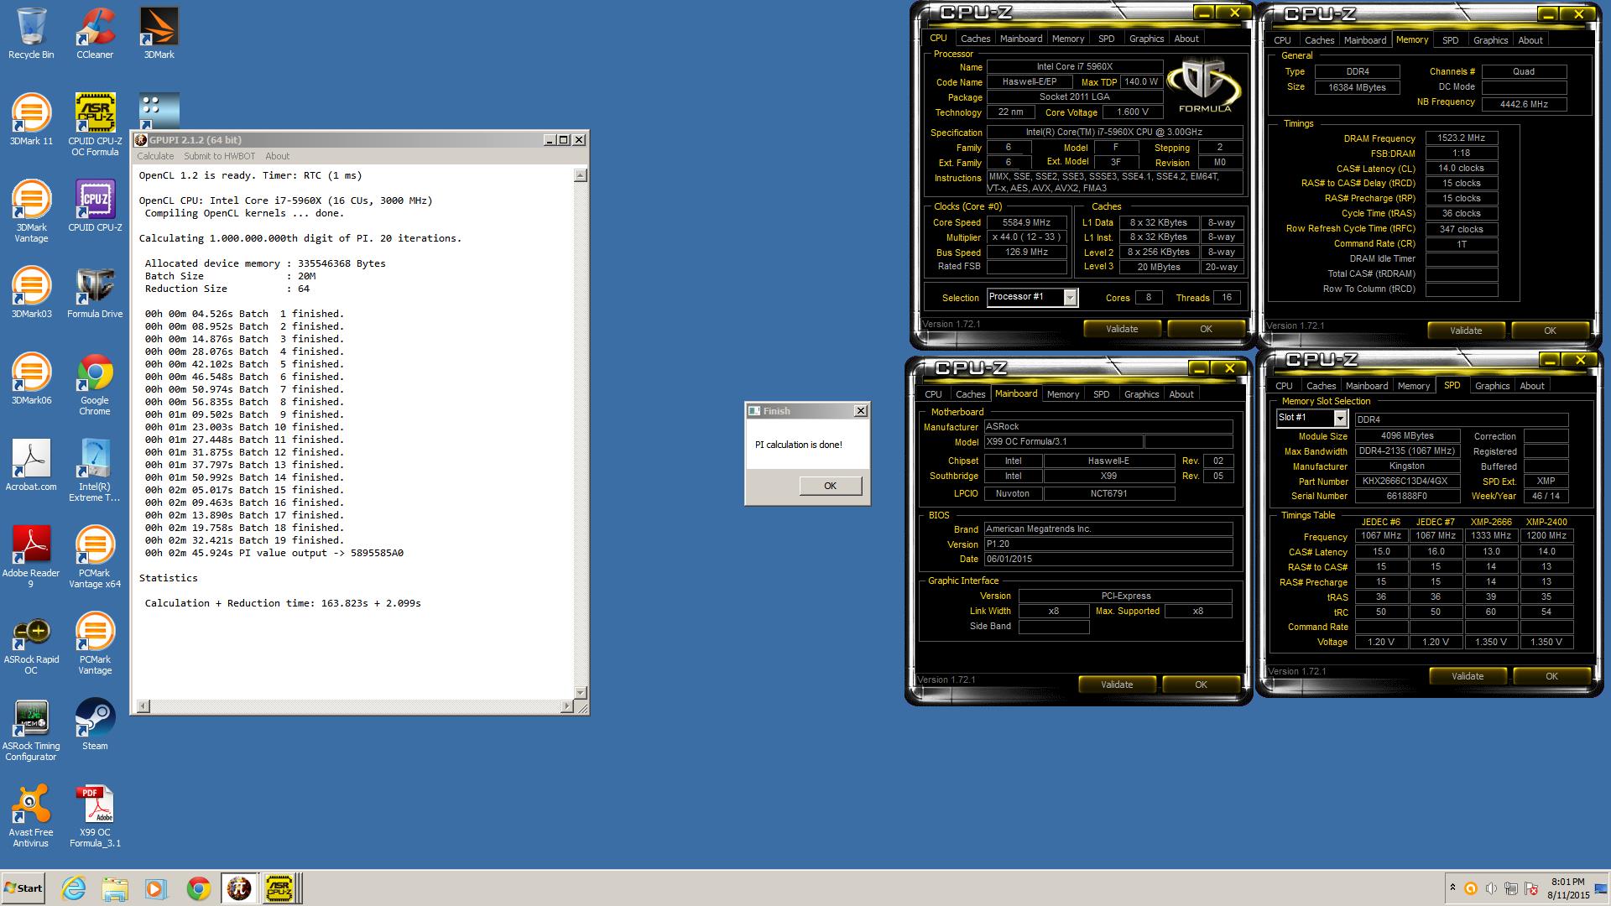1611x906 pixels.
Task: Open Memory tab in CPU-Z Mainboard window
Action: click(1063, 394)
